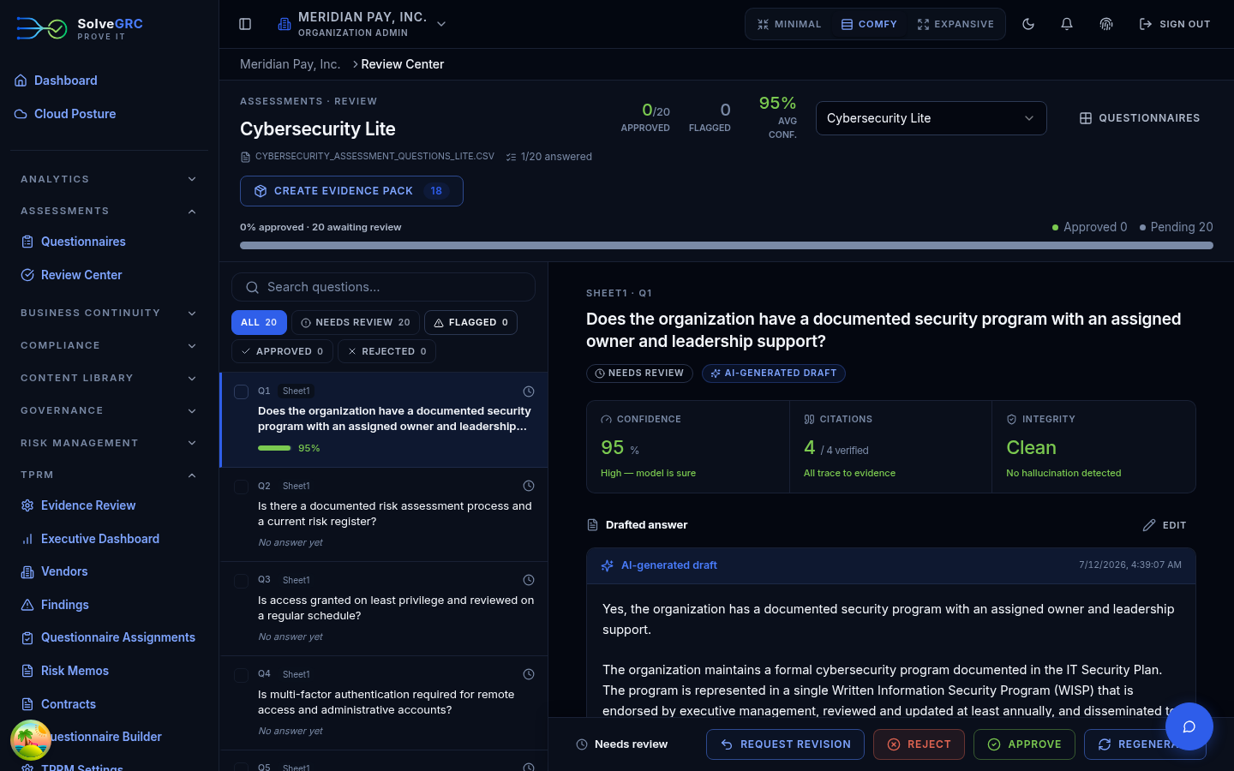The height and width of the screenshot is (771, 1234).
Task: Open the Questionnaires button at top right
Action: 1139,118
